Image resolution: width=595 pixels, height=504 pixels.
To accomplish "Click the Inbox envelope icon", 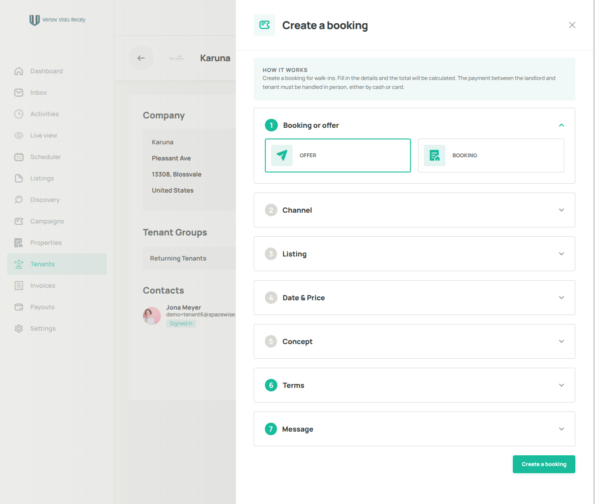I will (19, 92).
